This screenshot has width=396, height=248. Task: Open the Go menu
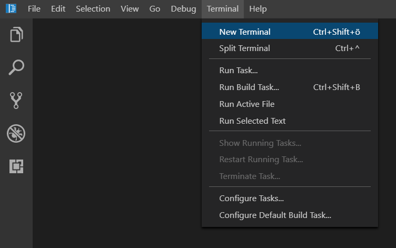[155, 9]
